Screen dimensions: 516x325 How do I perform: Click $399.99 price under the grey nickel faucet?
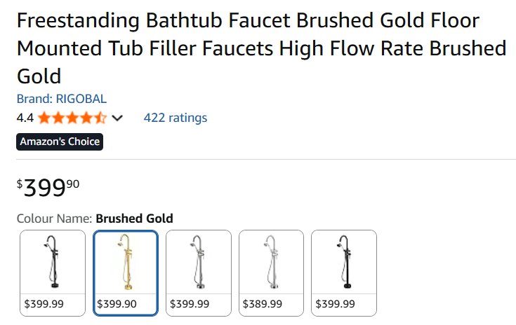[190, 304]
